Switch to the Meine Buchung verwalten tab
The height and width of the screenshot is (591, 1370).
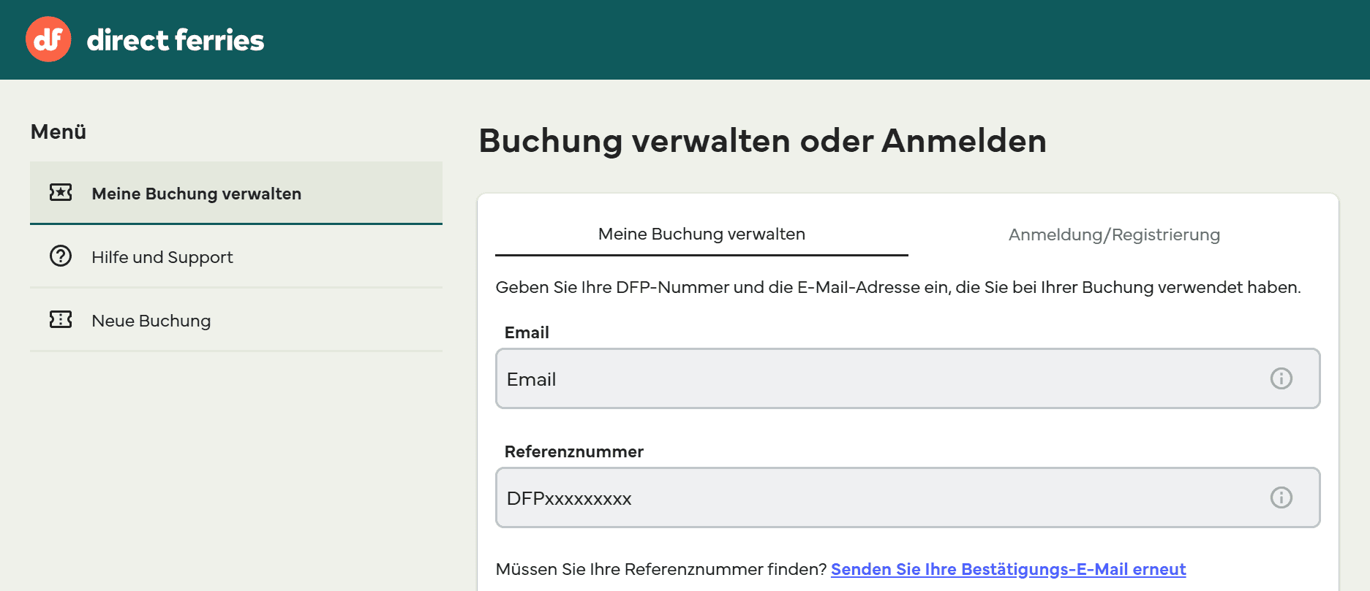701,235
